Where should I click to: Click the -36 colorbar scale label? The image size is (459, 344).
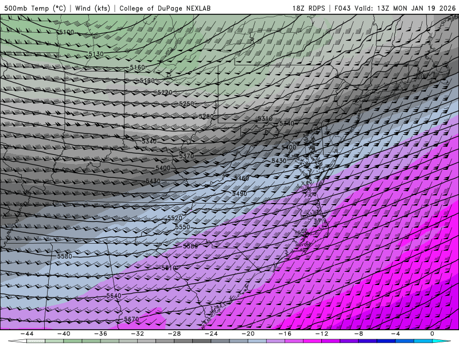pyautogui.click(x=101, y=334)
